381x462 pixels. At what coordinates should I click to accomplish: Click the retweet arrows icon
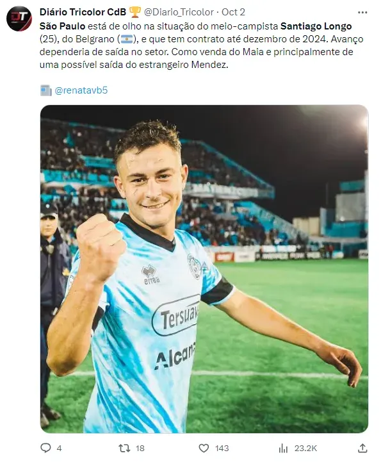pos(124,448)
